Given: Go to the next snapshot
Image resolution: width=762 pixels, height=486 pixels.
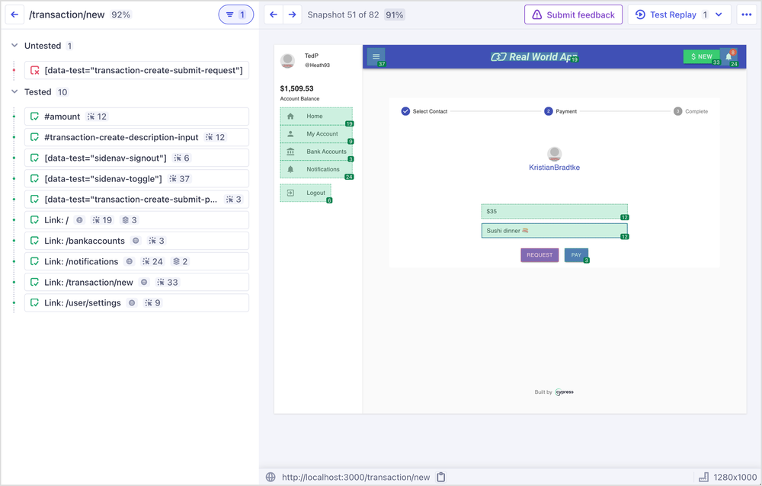Looking at the screenshot, I should (x=292, y=14).
